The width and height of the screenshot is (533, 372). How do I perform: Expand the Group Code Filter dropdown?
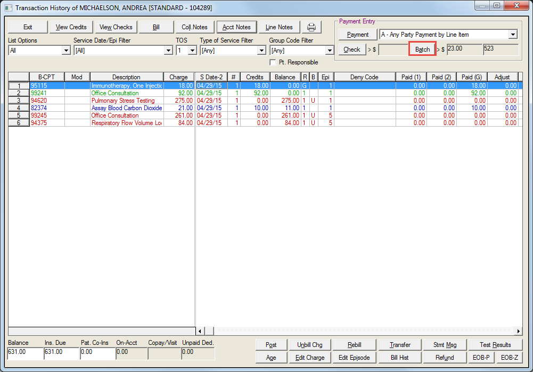pyautogui.click(x=330, y=51)
